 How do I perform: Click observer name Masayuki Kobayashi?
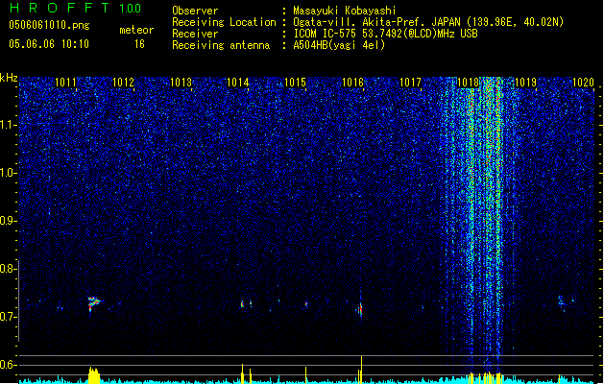345,11
